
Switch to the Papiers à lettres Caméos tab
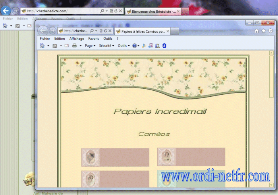click(x=143, y=31)
